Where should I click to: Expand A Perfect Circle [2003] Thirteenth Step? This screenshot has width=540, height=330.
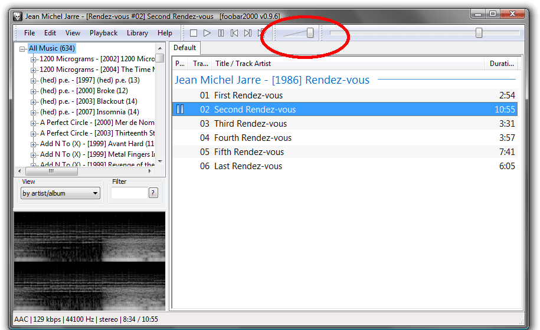pos(33,134)
